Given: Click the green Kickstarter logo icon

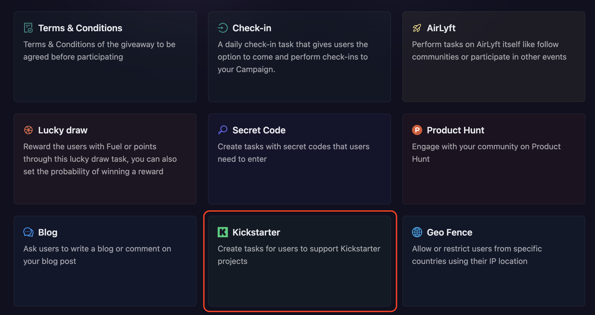Looking at the screenshot, I should [223, 232].
